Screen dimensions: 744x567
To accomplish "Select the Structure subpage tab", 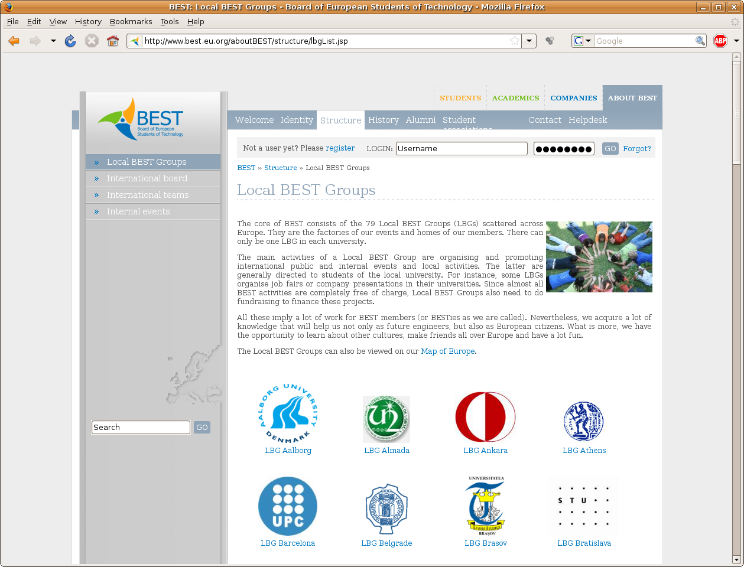I will tap(341, 120).
